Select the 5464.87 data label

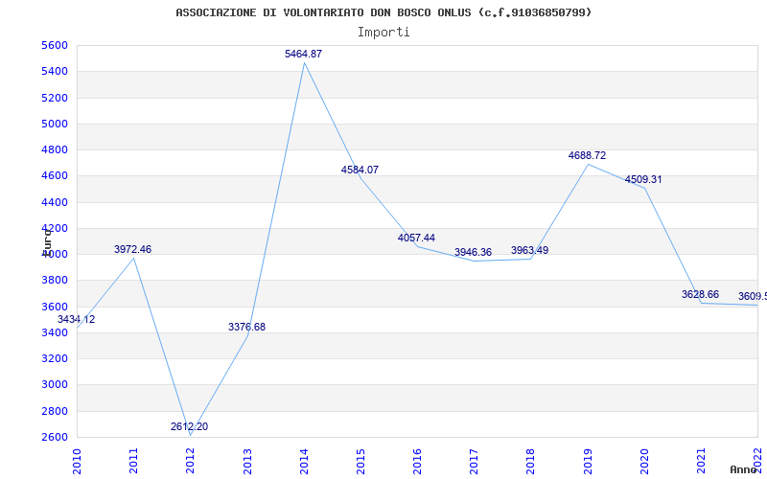coord(303,54)
